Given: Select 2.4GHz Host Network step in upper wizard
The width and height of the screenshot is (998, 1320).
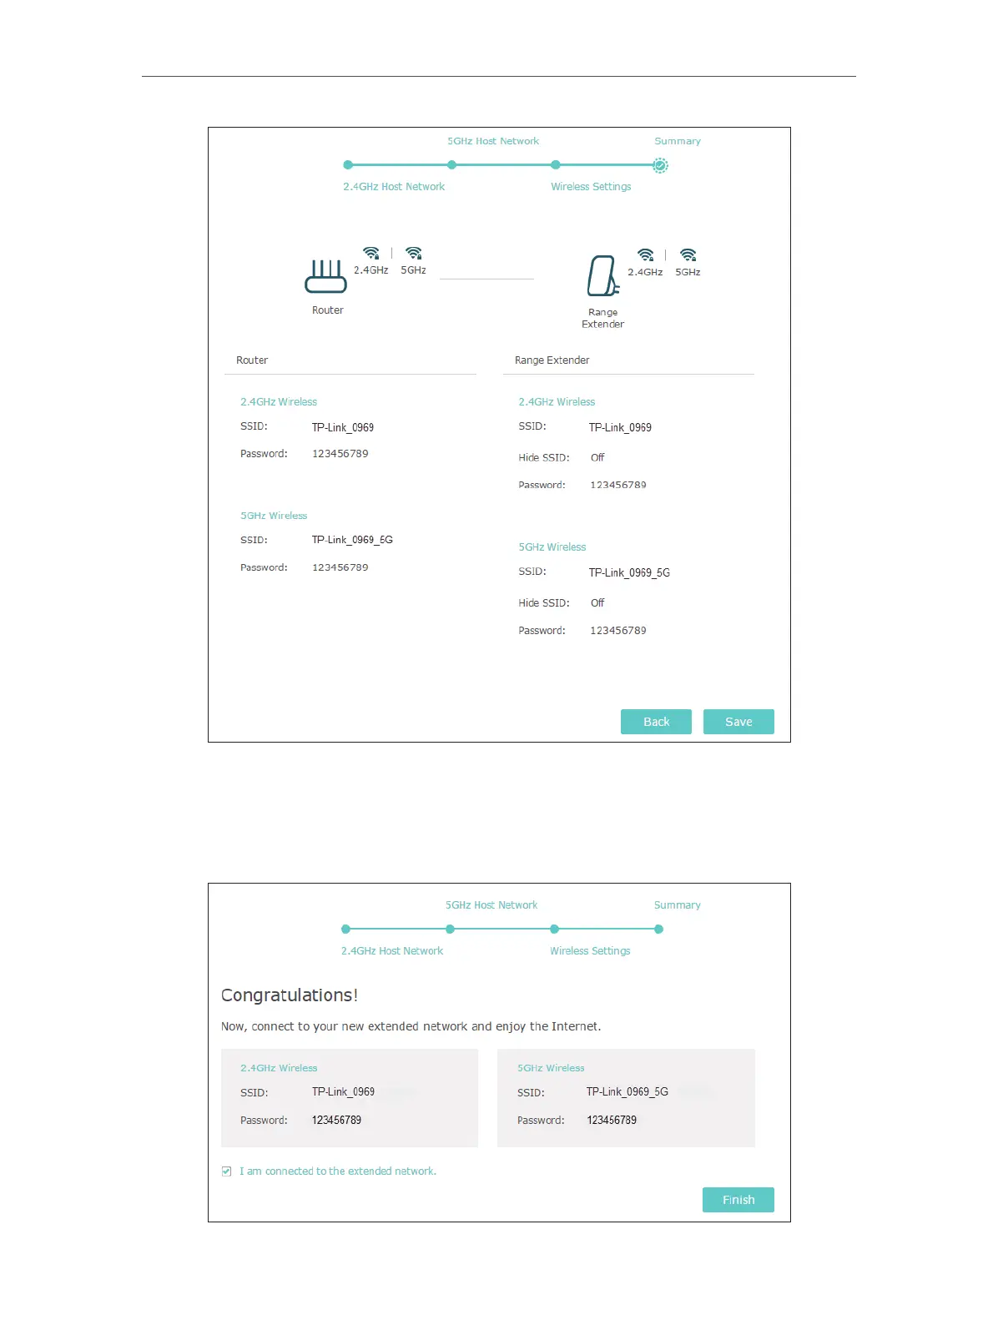Looking at the screenshot, I should click(394, 187).
